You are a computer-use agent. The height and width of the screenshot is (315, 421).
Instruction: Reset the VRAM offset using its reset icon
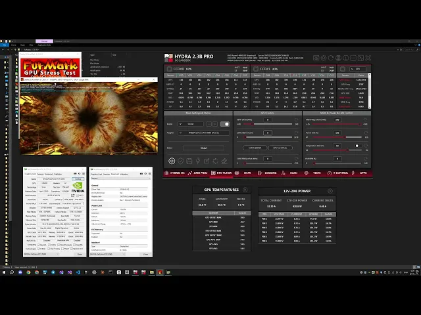(x=296, y=119)
